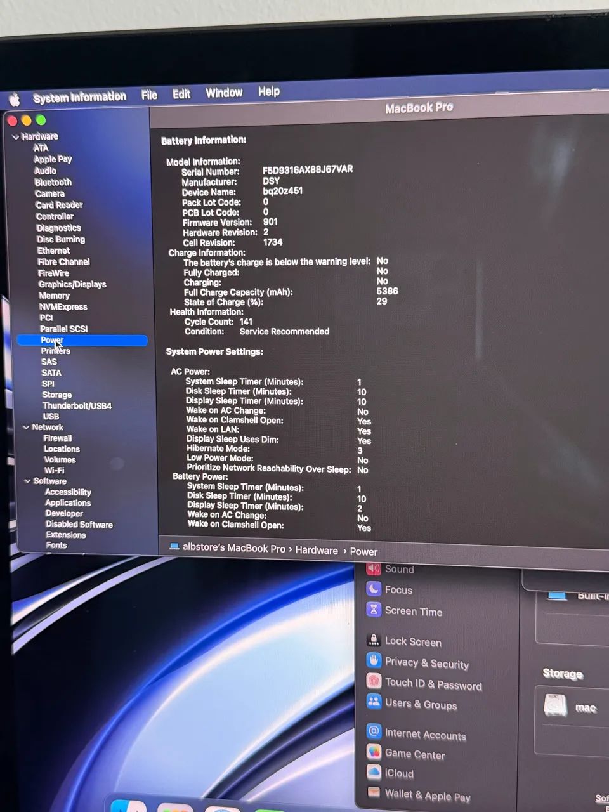This screenshot has width=609, height=812.
Task: Collapse the Hardware section
Action: click(x=15, y=137)
